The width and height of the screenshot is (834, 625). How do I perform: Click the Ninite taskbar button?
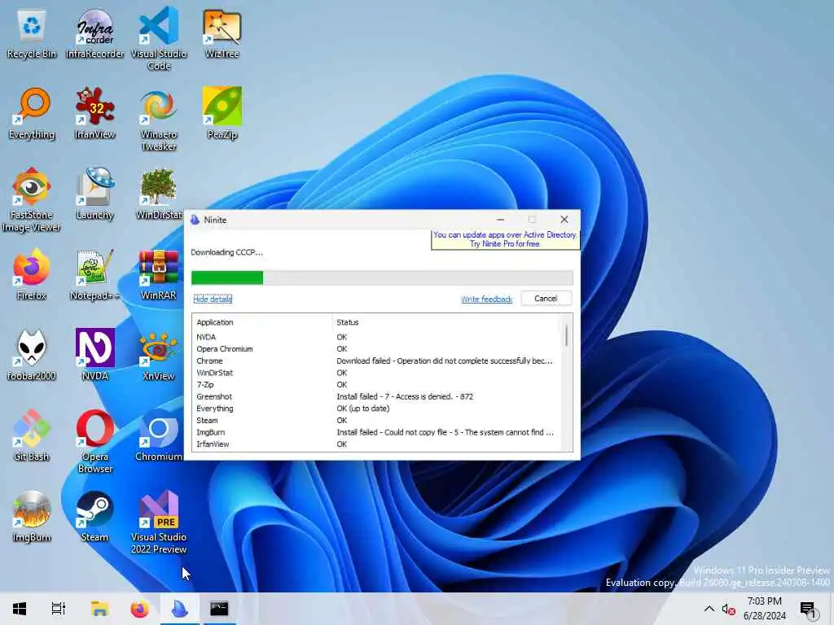pyautogui.click(x=180, y=609)
